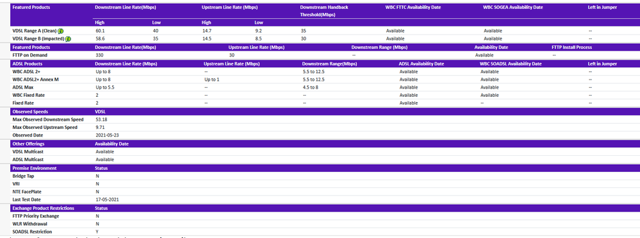Click WBC SOADSL Availability Date column header
This screenshot has height=238, width=640.
(x=511, y=64)
